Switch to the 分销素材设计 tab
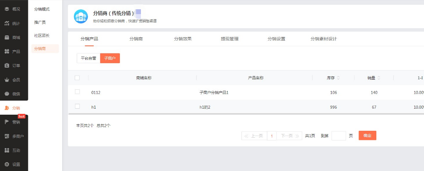Screen dimensions: 424x171 pos(324,39)
